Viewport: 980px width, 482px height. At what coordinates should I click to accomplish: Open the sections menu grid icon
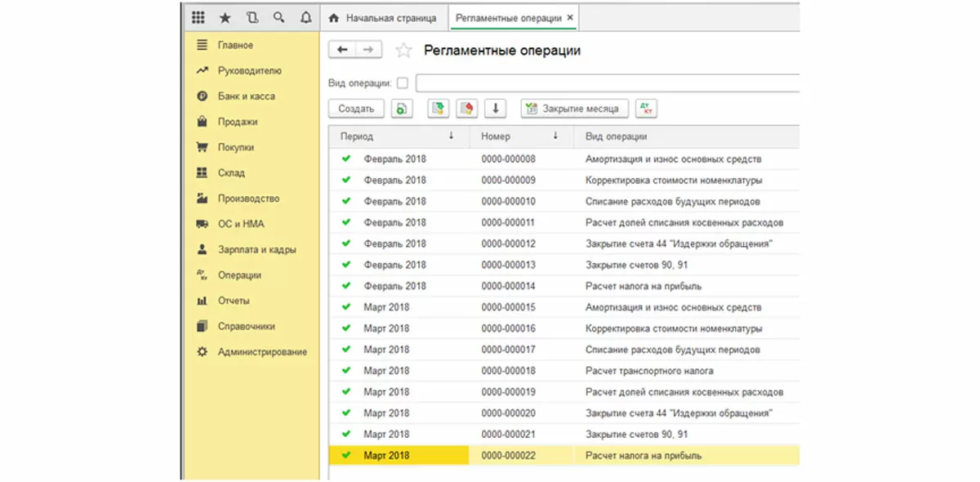point(198,17)
